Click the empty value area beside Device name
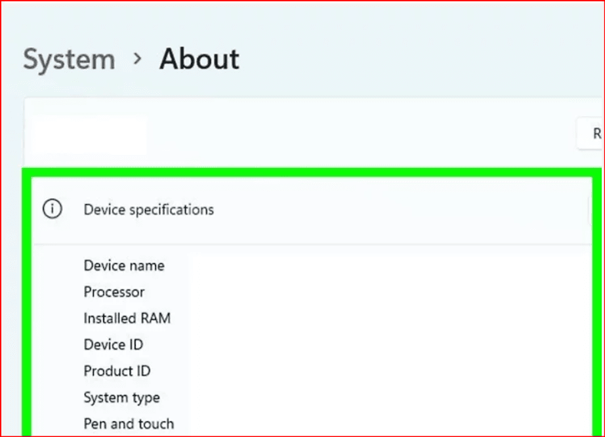Viewport: 605px width, 437px height. pyautogui.click(x=367, y=266)
